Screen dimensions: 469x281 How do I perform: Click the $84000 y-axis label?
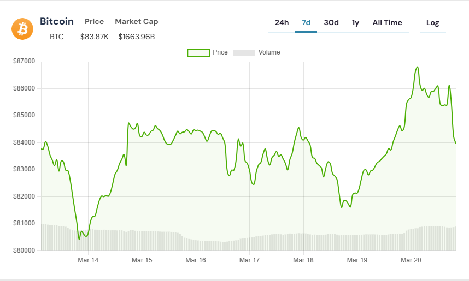24,142
